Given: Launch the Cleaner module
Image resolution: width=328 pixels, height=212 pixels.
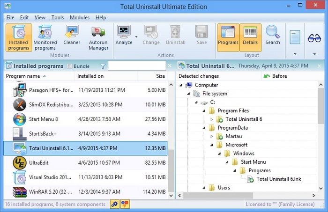Looking at the screenshot, I should pos(72,37).
